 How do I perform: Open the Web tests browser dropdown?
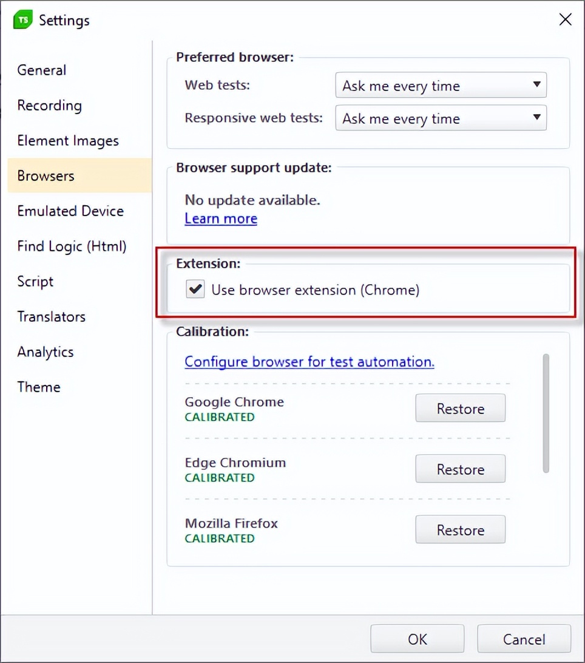pyautogui.click(x=441, y=86)
